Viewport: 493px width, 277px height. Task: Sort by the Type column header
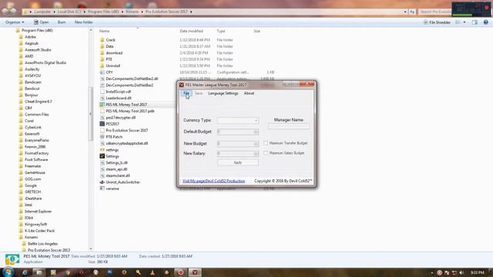pos(221,31)
